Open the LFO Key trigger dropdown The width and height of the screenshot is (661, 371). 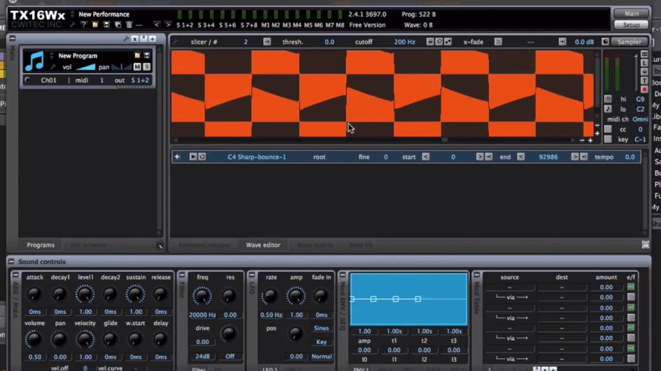(x=321, y=342)
